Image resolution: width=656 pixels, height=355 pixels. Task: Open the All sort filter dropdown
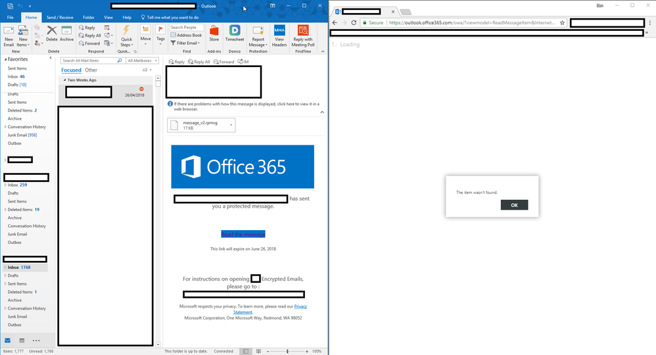click(147, 70)
